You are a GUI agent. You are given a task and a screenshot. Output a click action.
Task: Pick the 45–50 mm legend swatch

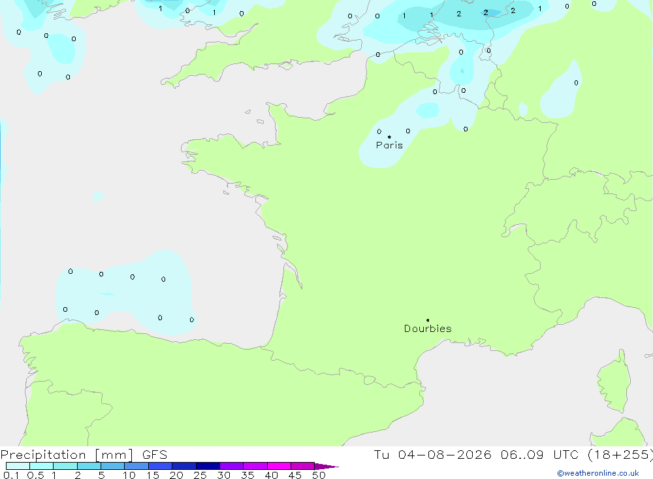pyautogui.click(x=303, y=466)
